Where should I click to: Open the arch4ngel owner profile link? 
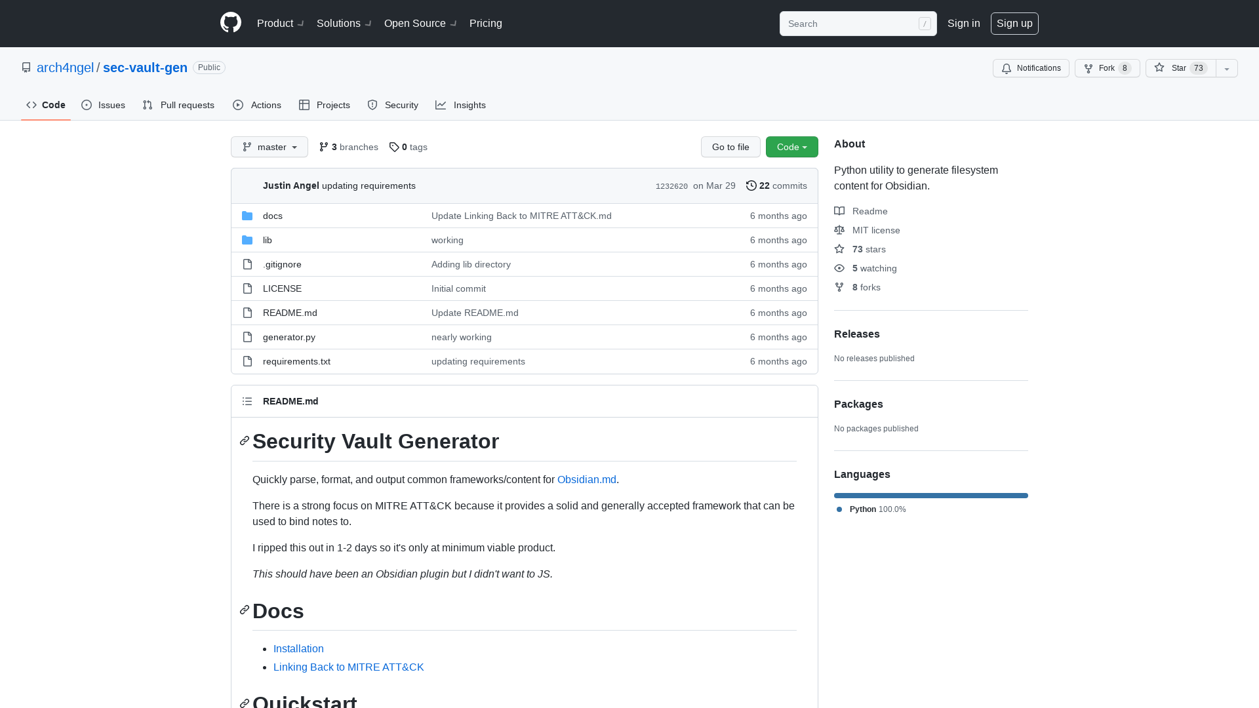click(65, 68)
